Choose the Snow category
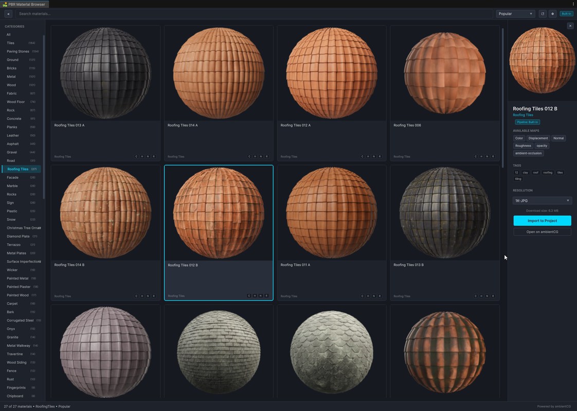The image size is (577, 411). click(22, 219)
